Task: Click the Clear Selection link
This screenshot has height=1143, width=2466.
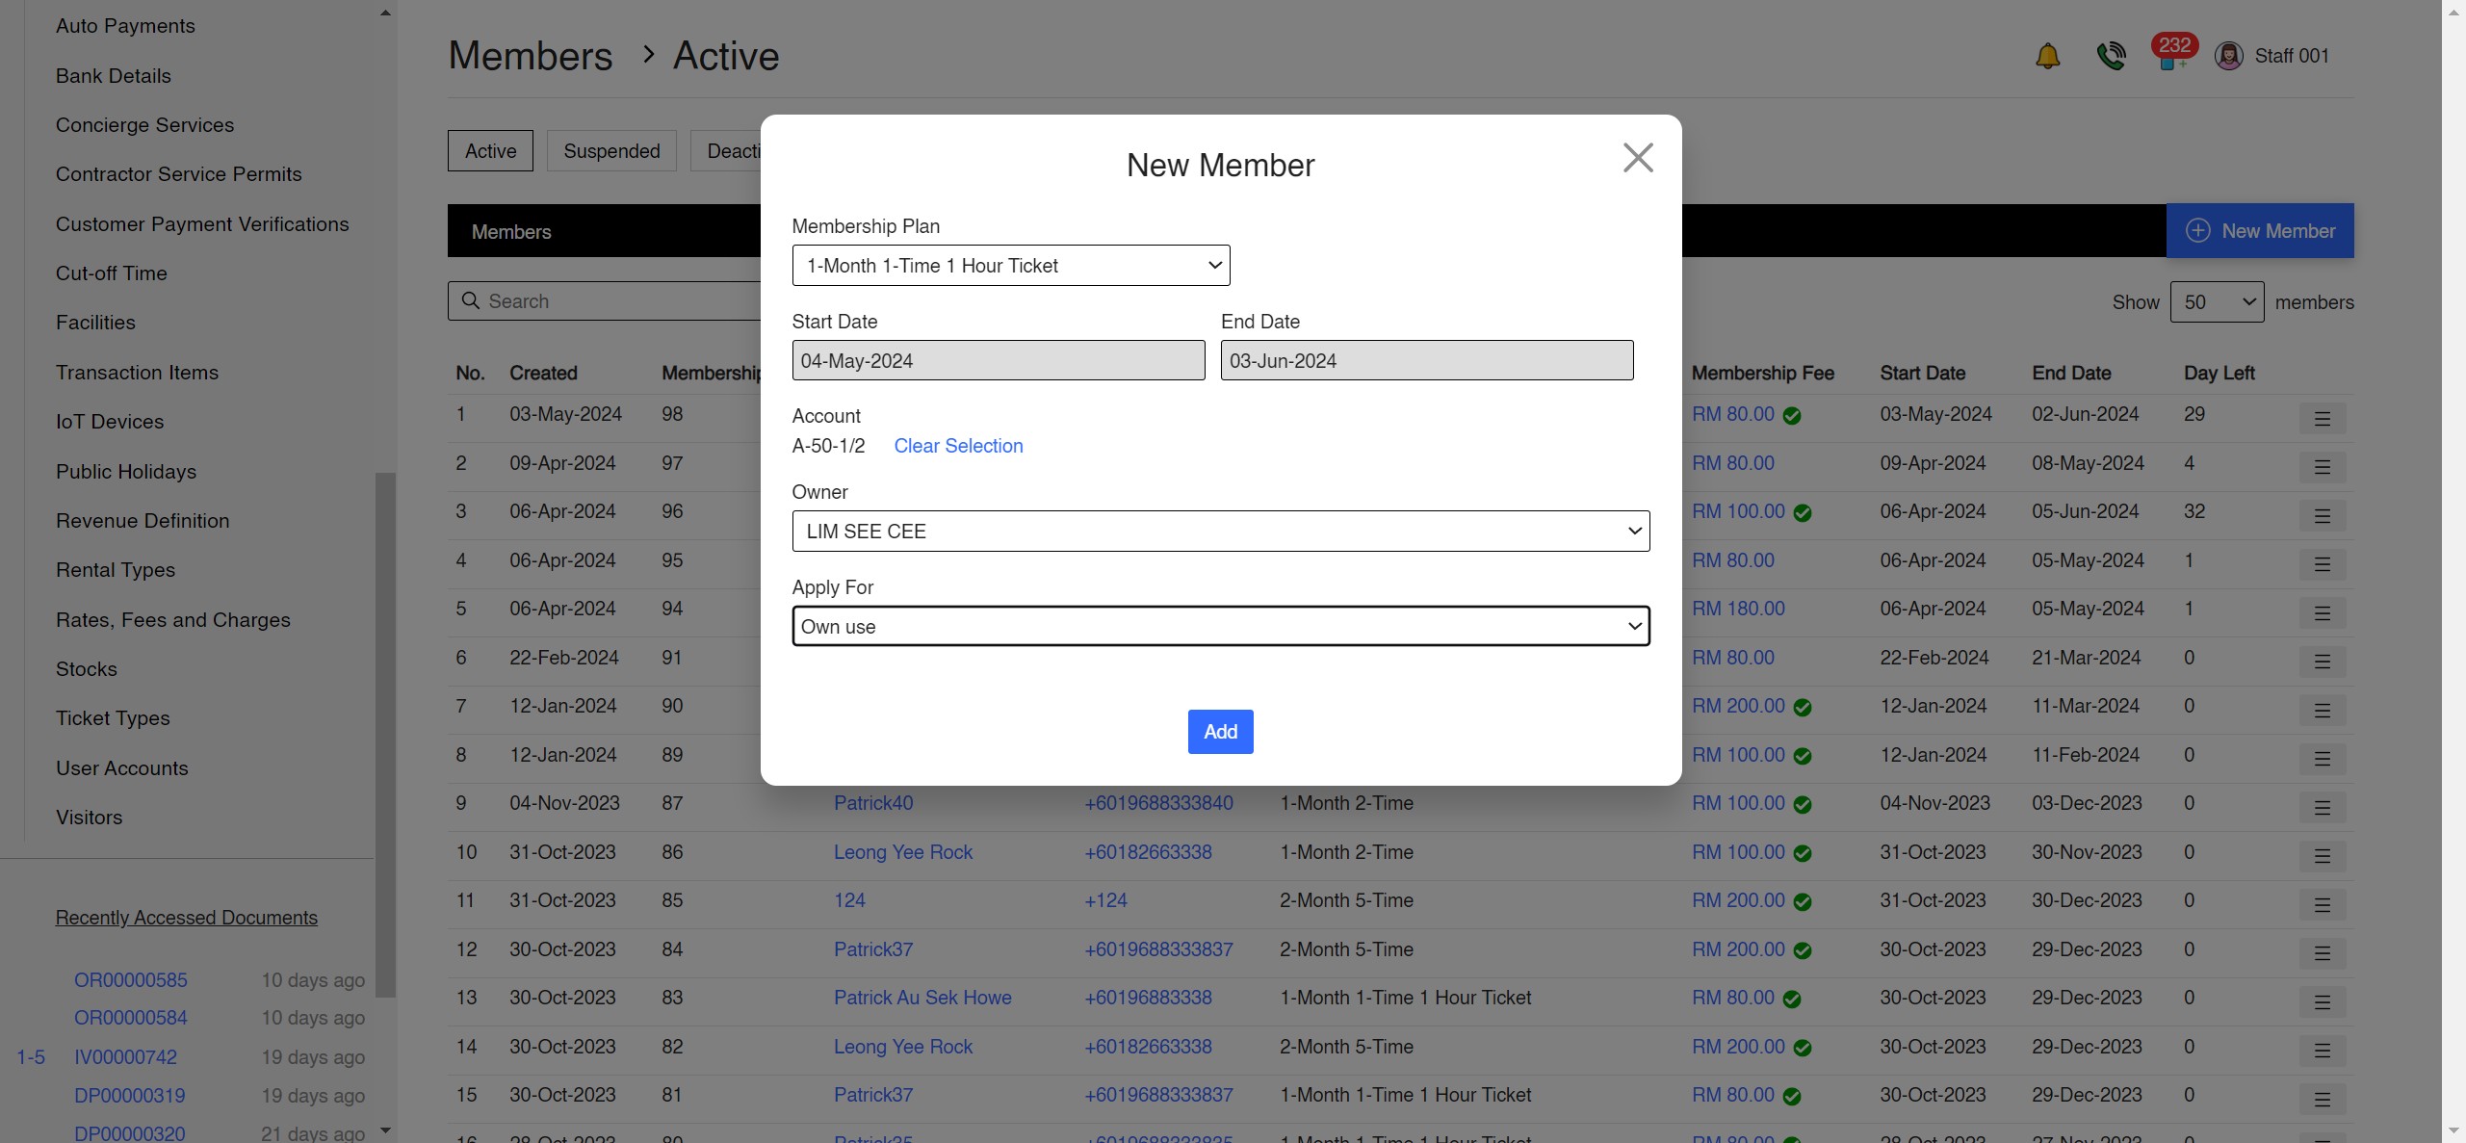Action: pyautogui.click(x=958, y=446)
